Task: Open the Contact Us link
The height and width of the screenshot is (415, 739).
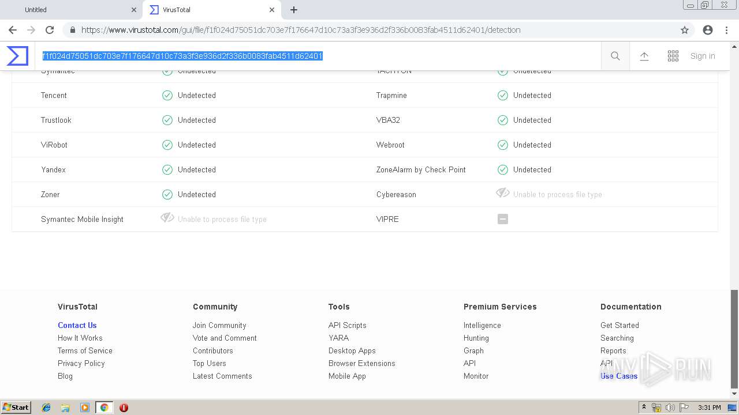Action: (x=77, y=325)
